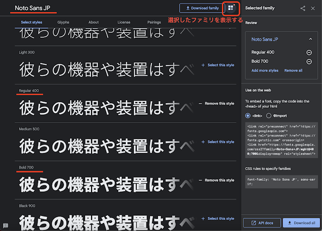Open the License tab

point(124,22)
